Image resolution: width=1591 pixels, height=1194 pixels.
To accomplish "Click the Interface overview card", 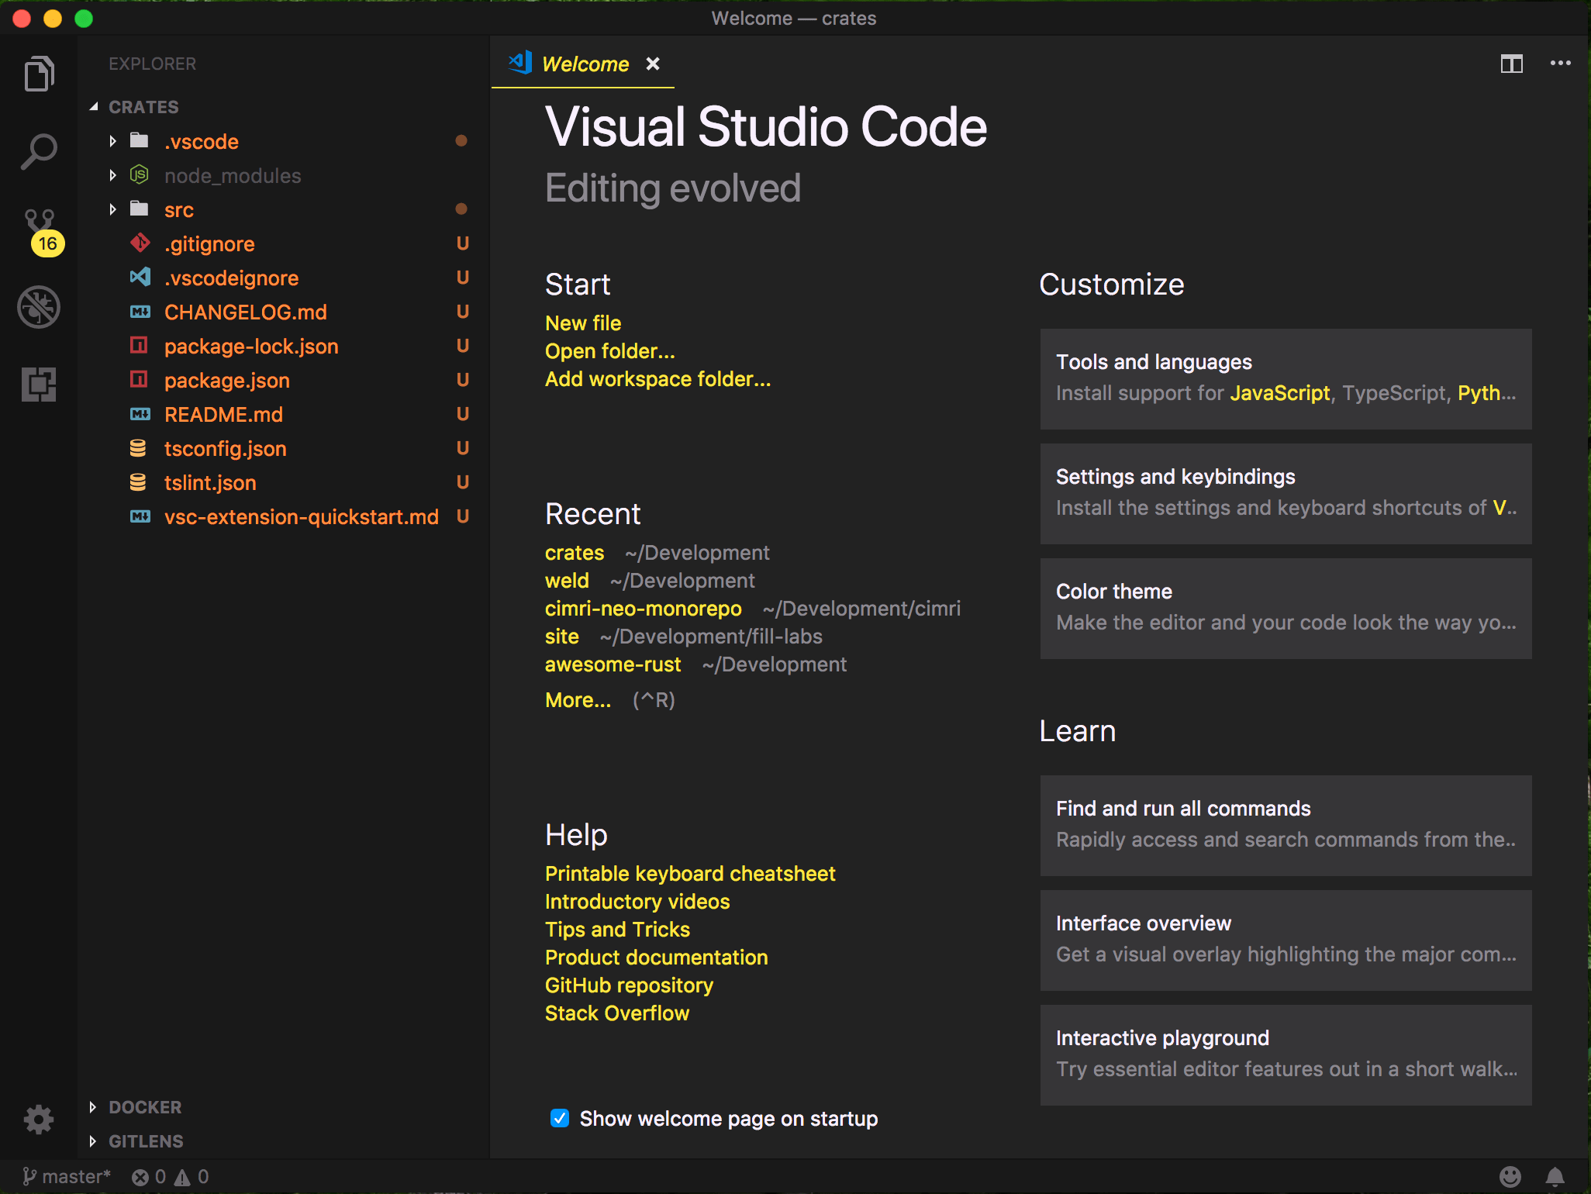I will click(1286, 940).
